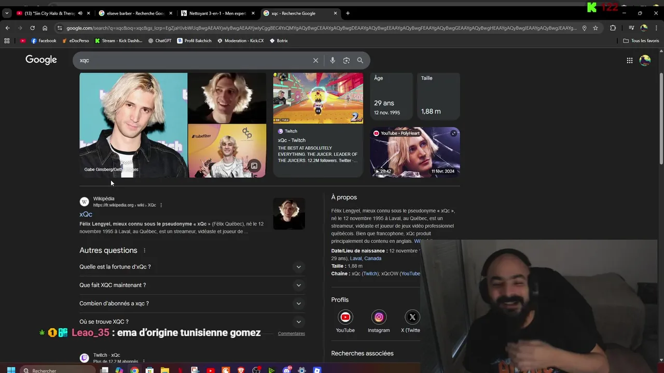This screenshot has height=373, width=664.
Task: Open a new browser tab
Action: click(348, 13)
